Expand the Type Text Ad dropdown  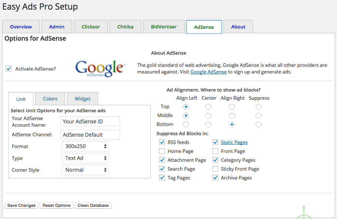[x=85, y=158]
